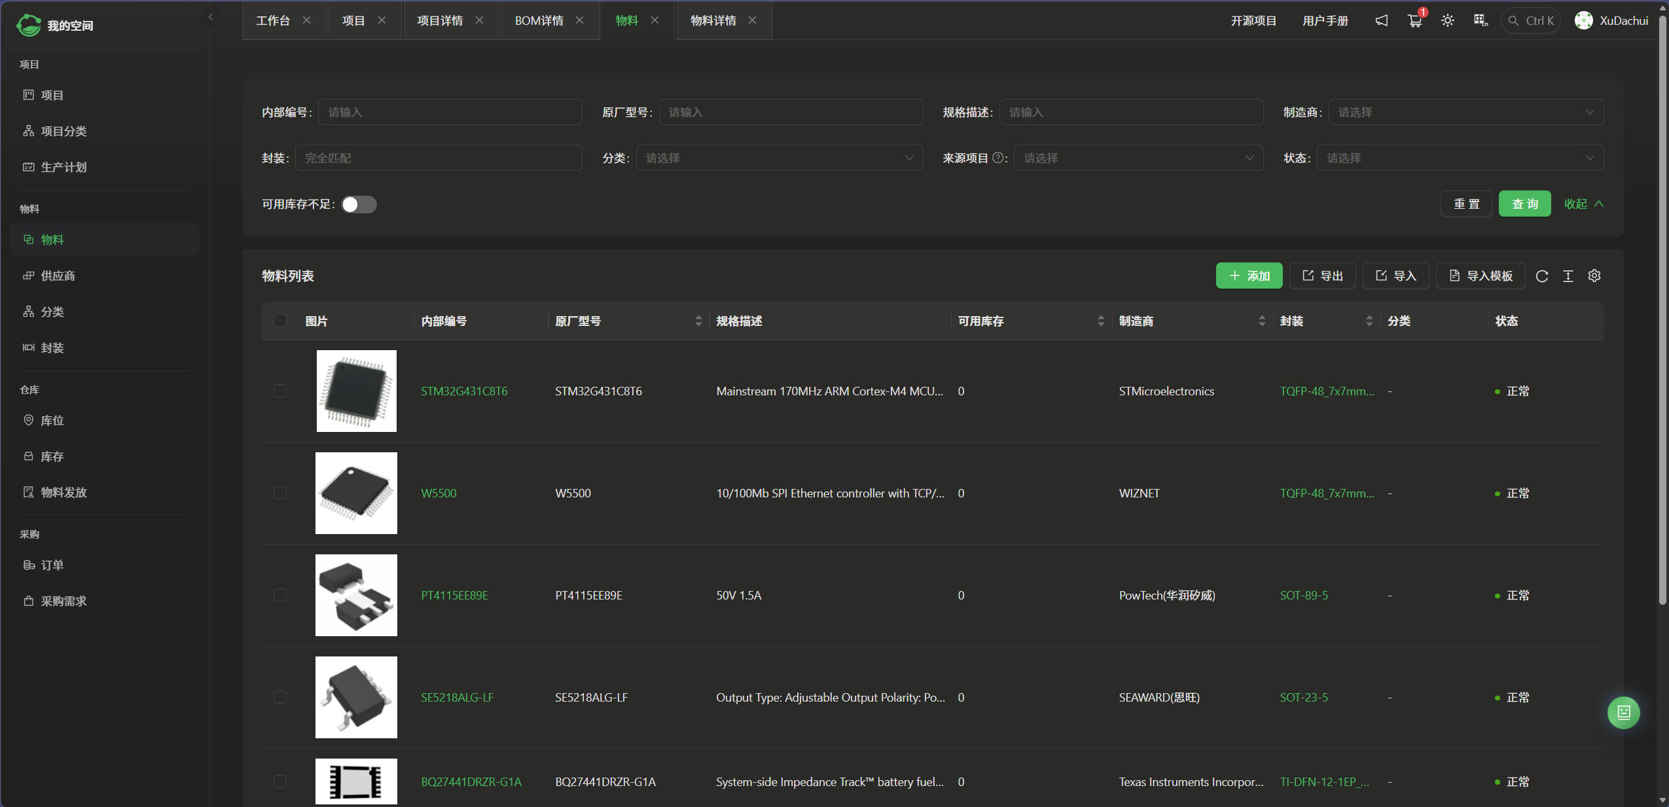Open the STM32G431C8T6 internal number link
The height and width of the screenshot is (807, 1669).
(463, 391)
